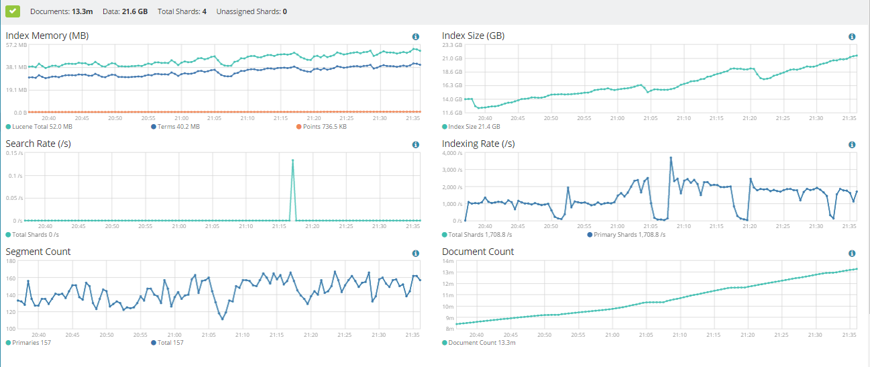
Task: Click the Indexing Rate info icon
Action: pos(852,145)
